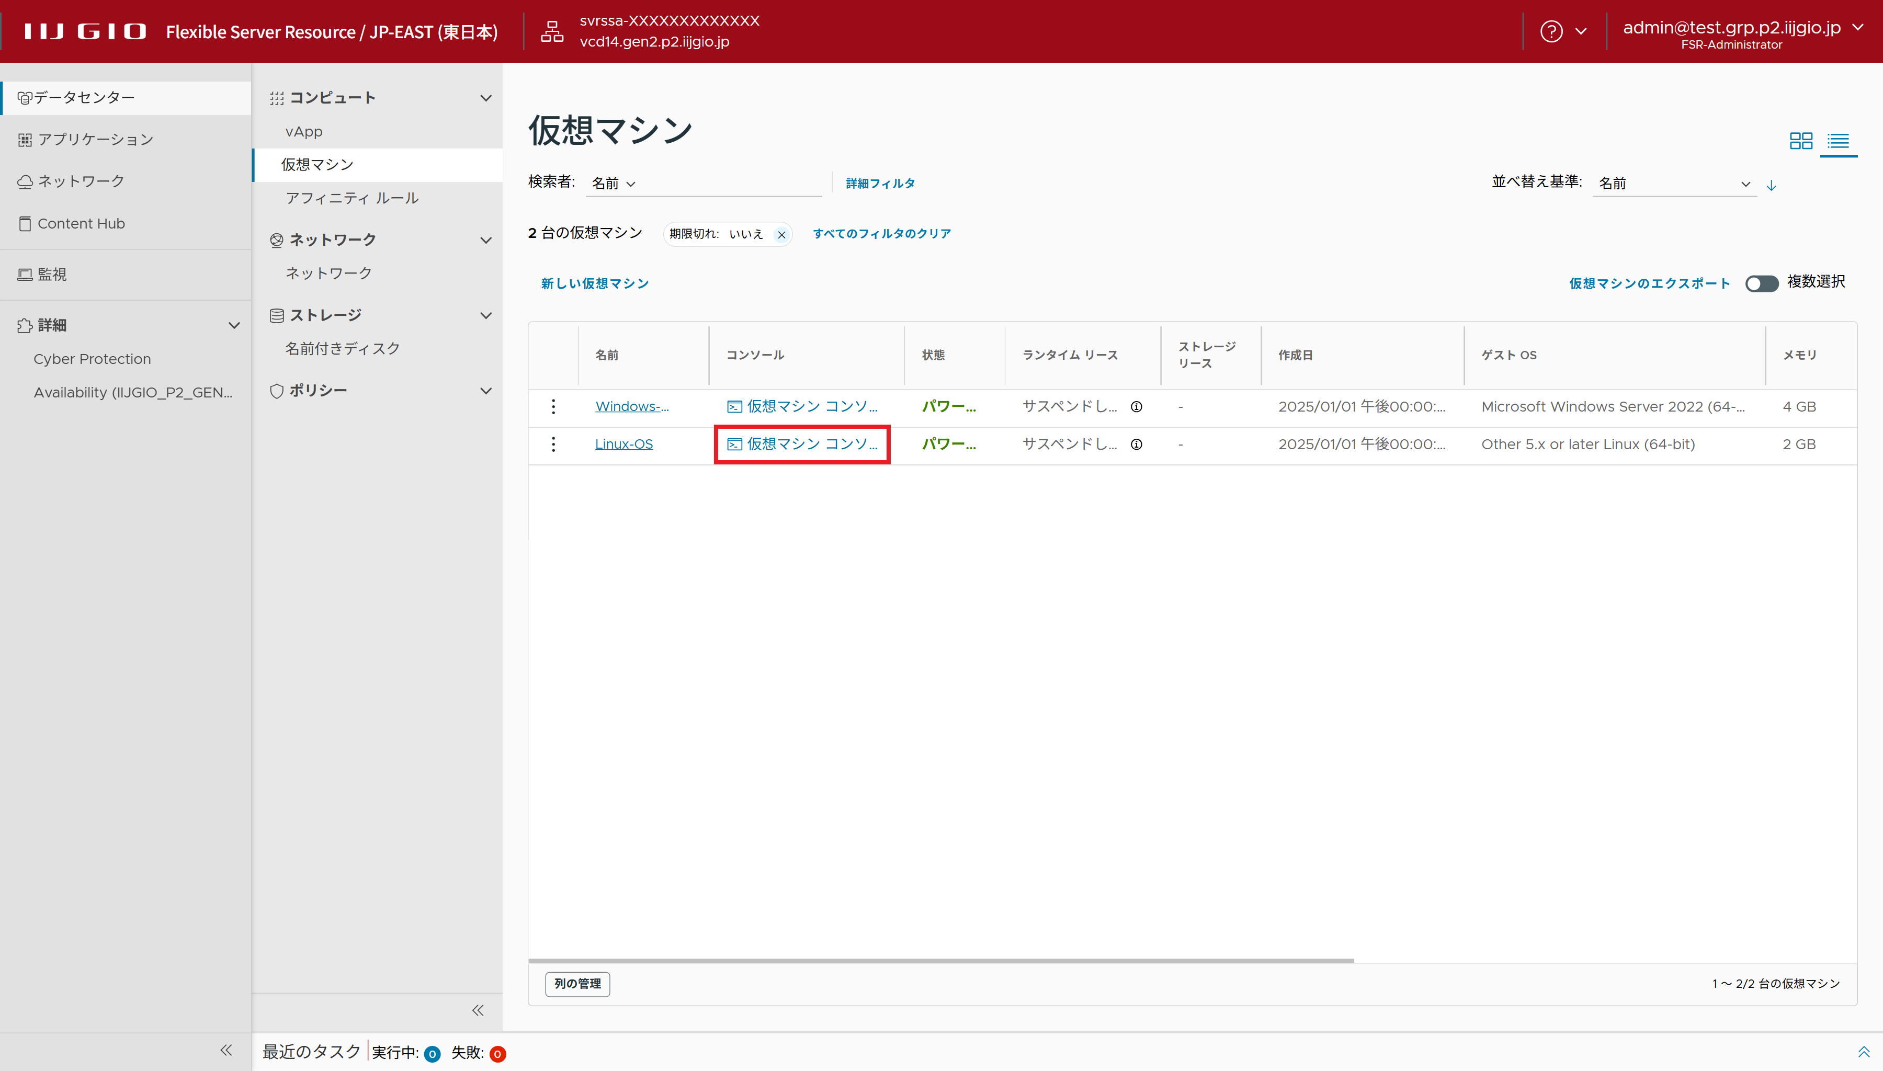The image size is (1883, 1071).
Task: Click info icon in Linux-OS runtime lease
Action: coord(1137,445)
